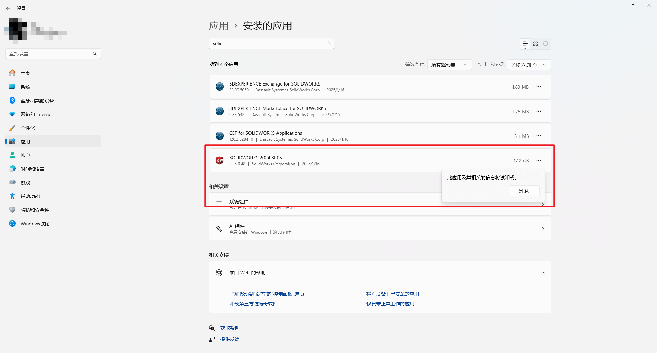The height and width of the screenshot is (353, 657).
Task: Click the SOLIDWORKS 2024 SP05 red icon
Action: [x=220, y=160]
